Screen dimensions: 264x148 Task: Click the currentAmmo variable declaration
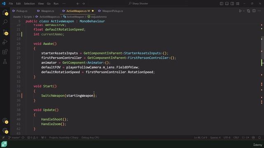(x=52, y=34)
